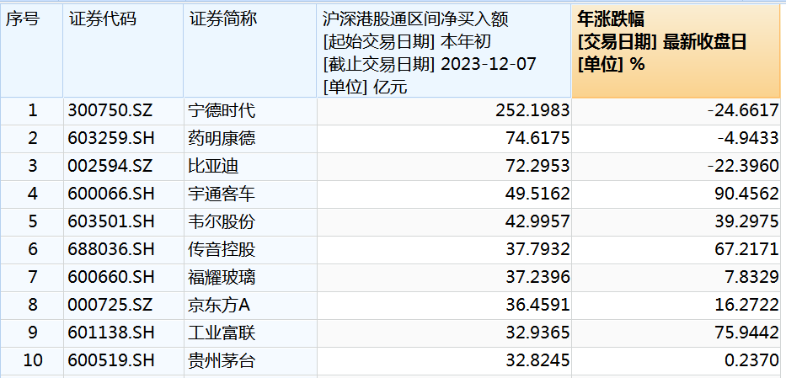This screenshot has height=378, width=786.
Task: Select stock code 603501.SH
Action: [111, 221]
